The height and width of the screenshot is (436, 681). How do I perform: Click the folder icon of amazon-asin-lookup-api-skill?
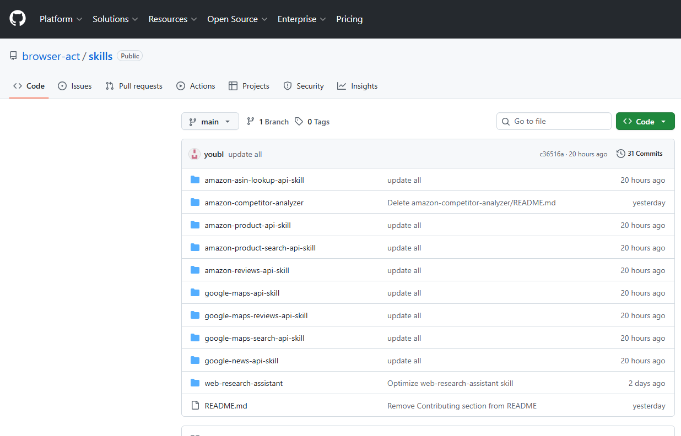coord(195,179)
